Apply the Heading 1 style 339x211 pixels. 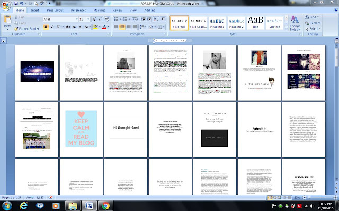(x=217, y=23)
